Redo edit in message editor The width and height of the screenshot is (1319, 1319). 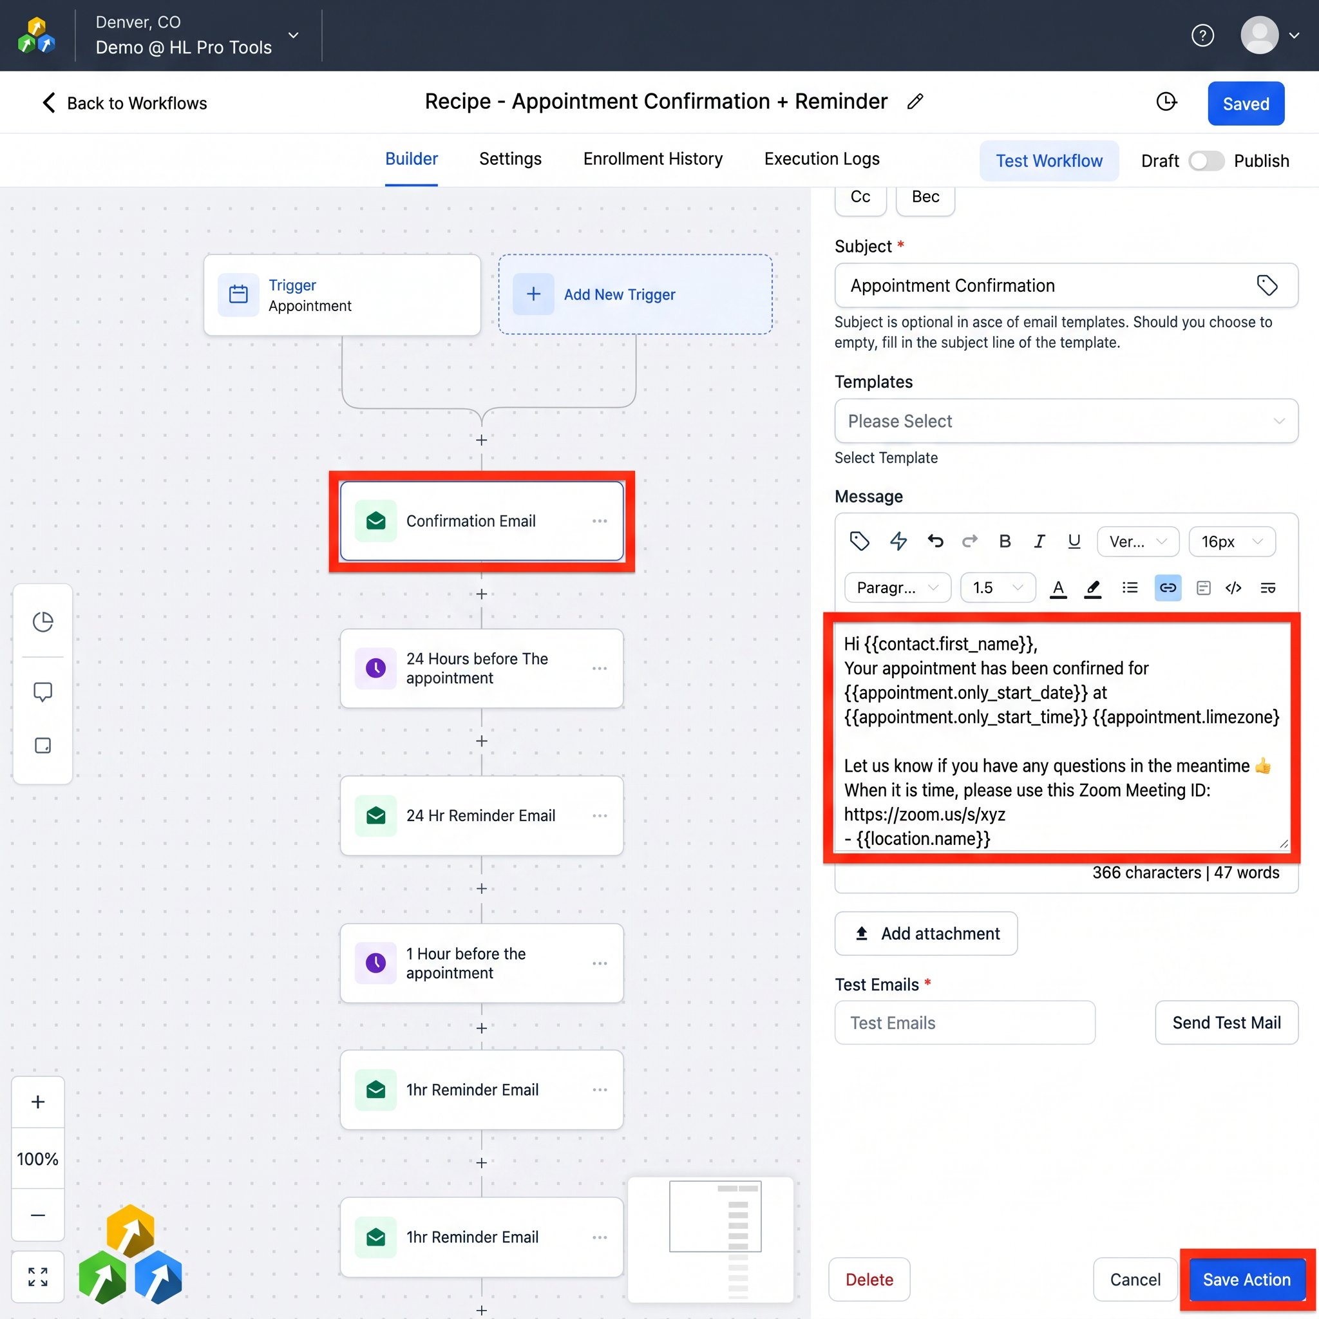(969, 542)
